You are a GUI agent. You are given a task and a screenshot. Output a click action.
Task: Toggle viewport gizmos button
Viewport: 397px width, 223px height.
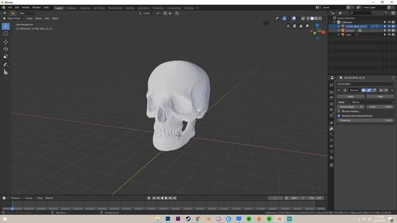(x=285, y=19)
